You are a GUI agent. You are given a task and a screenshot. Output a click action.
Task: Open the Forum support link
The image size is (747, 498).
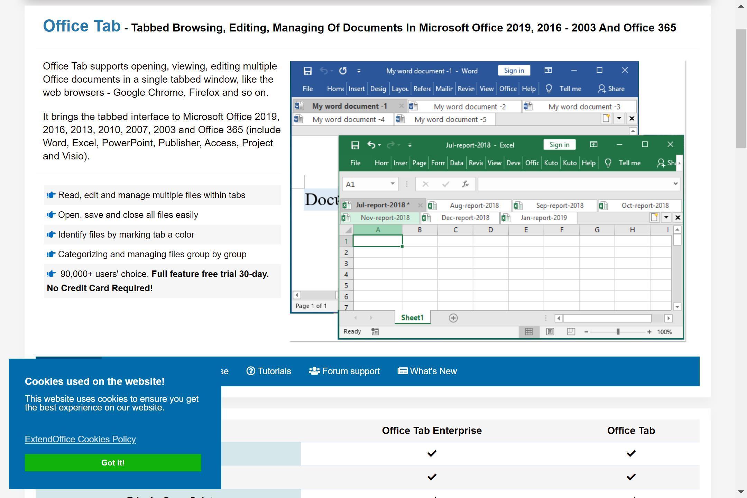click(344, 371)
